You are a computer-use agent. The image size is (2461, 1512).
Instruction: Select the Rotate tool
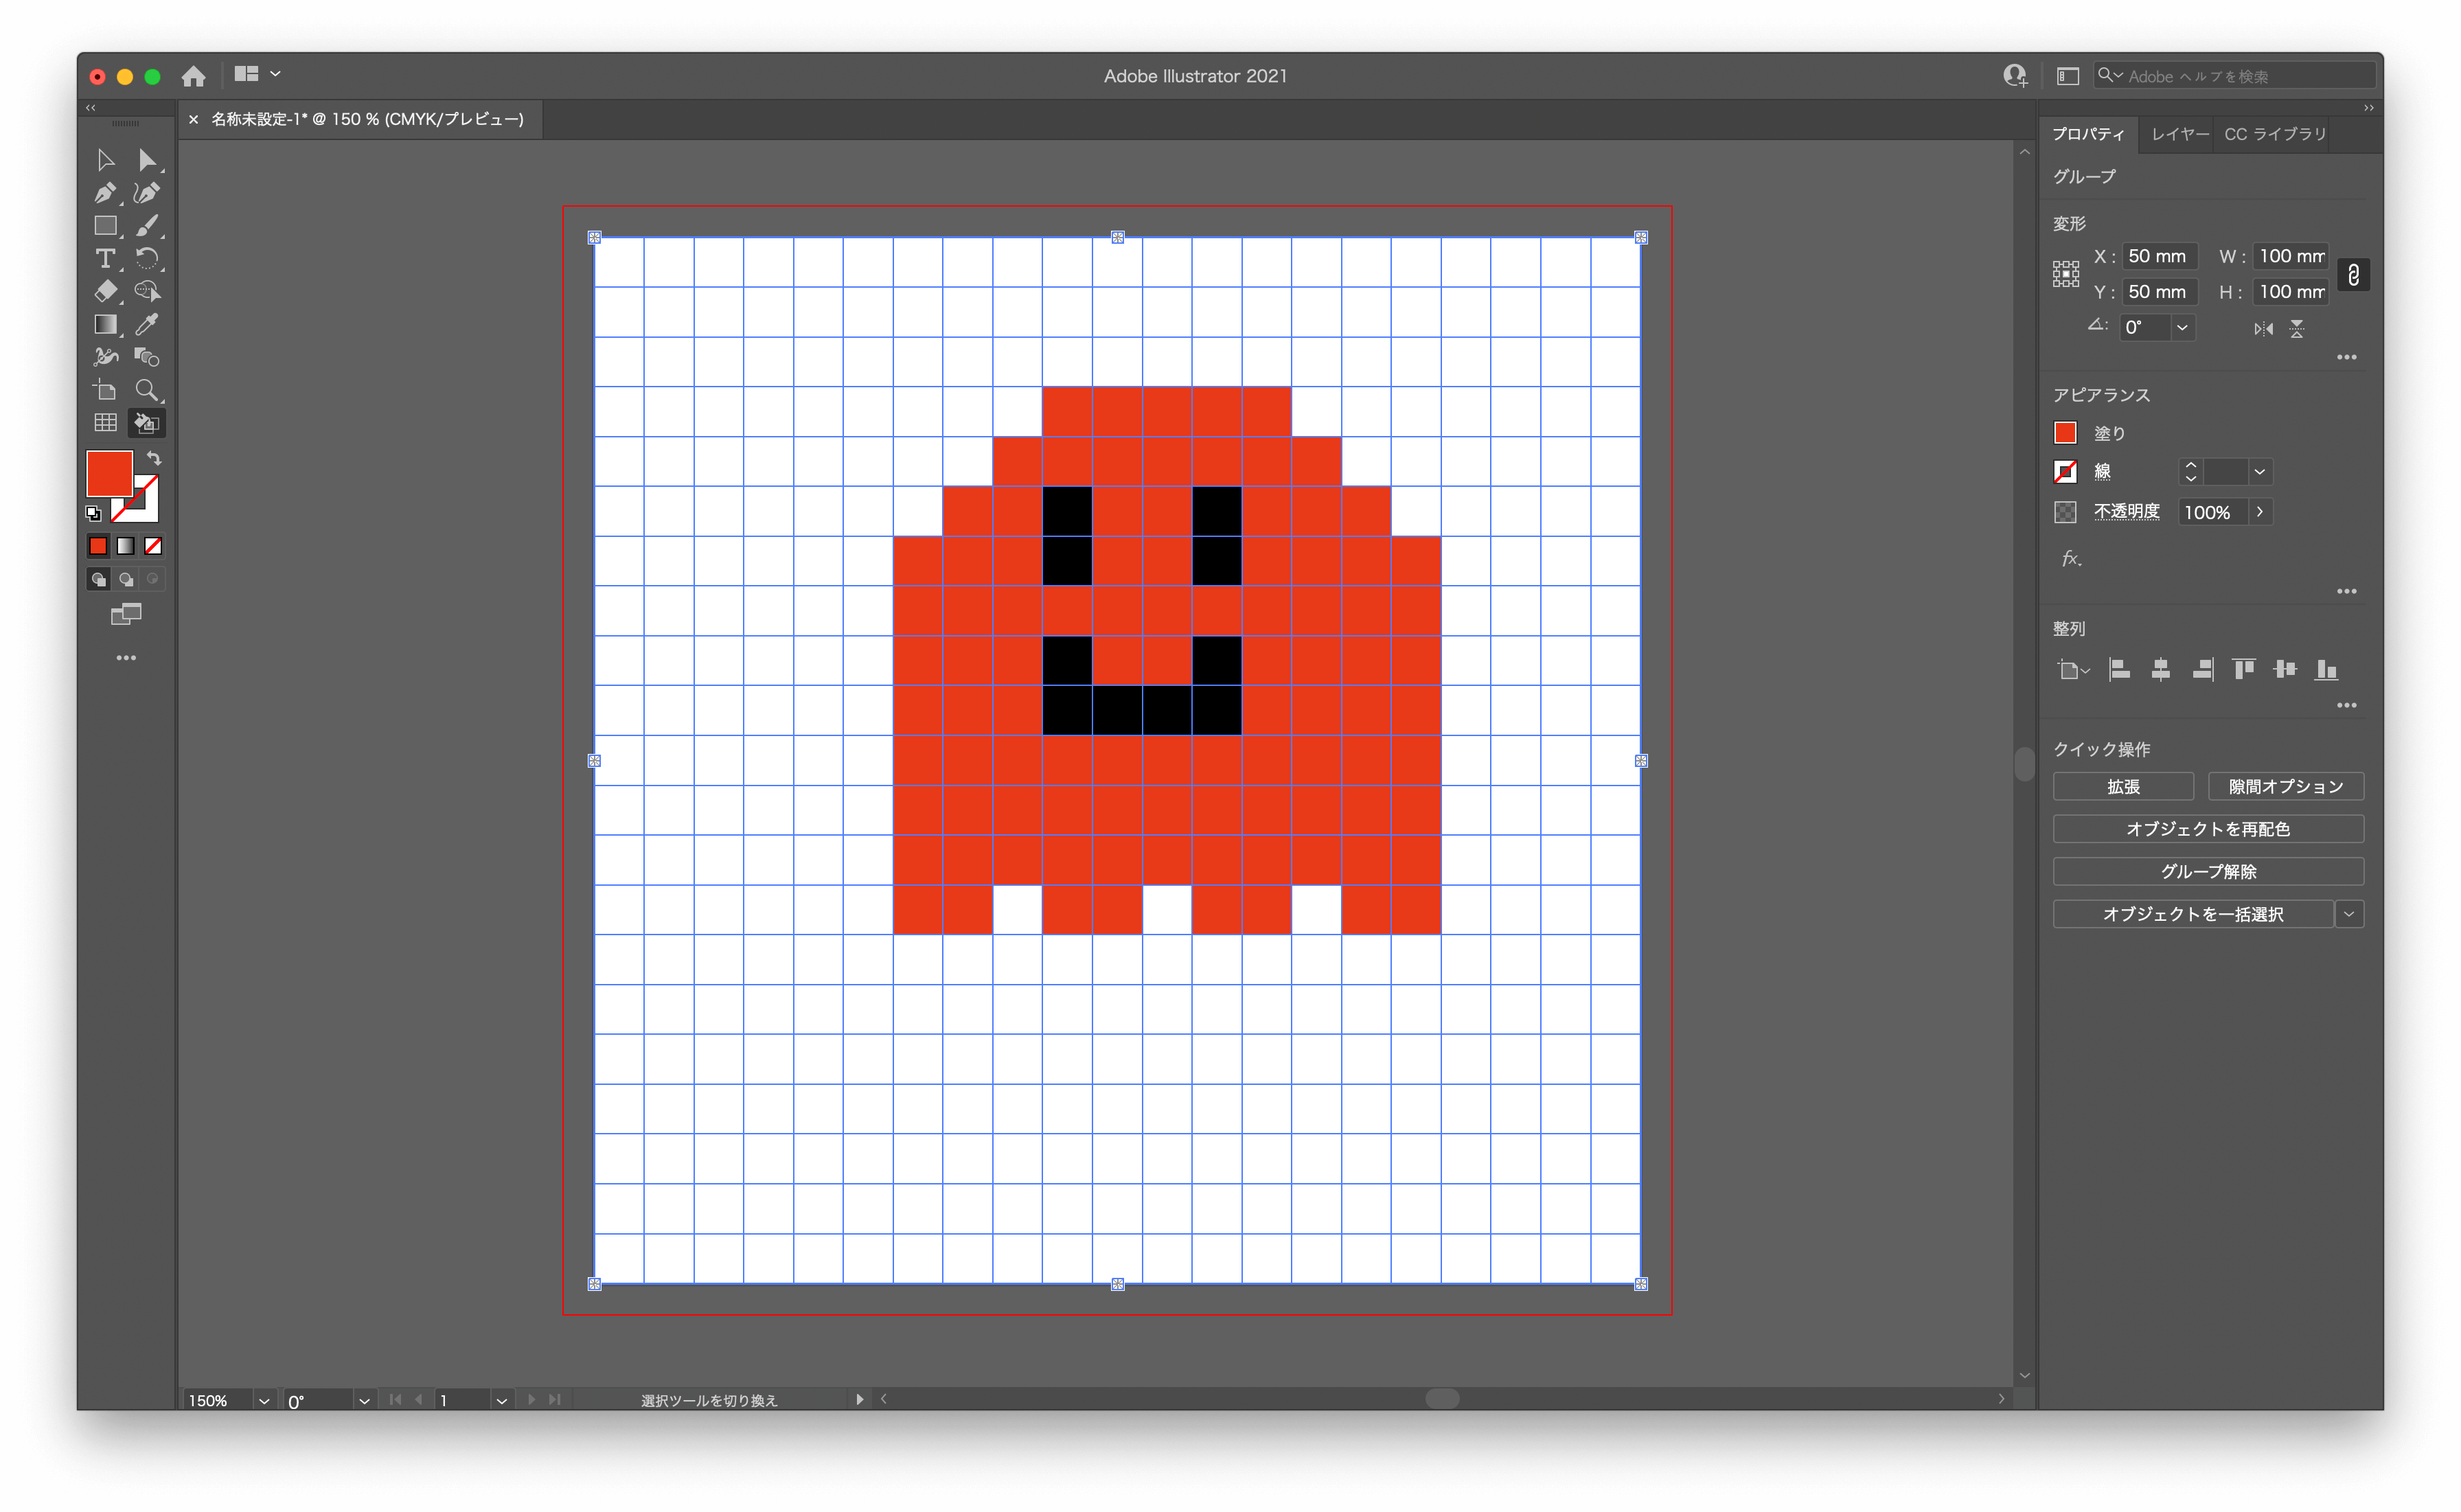point(147,259)
